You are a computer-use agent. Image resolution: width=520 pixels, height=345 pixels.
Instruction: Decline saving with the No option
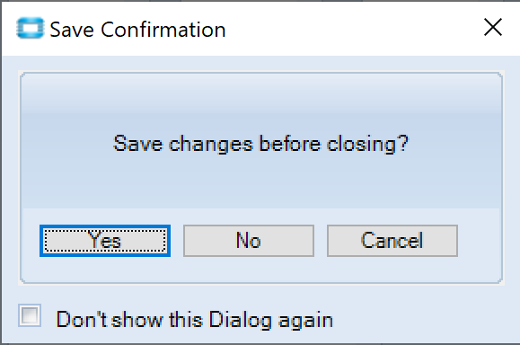pyautogui.click(x=249, y=241)
